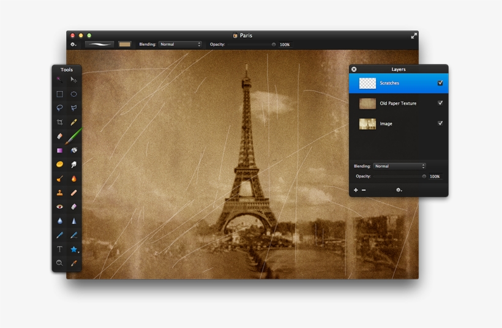
Task: Click the 100% opacity field in options bar
Action: point(285,45)
